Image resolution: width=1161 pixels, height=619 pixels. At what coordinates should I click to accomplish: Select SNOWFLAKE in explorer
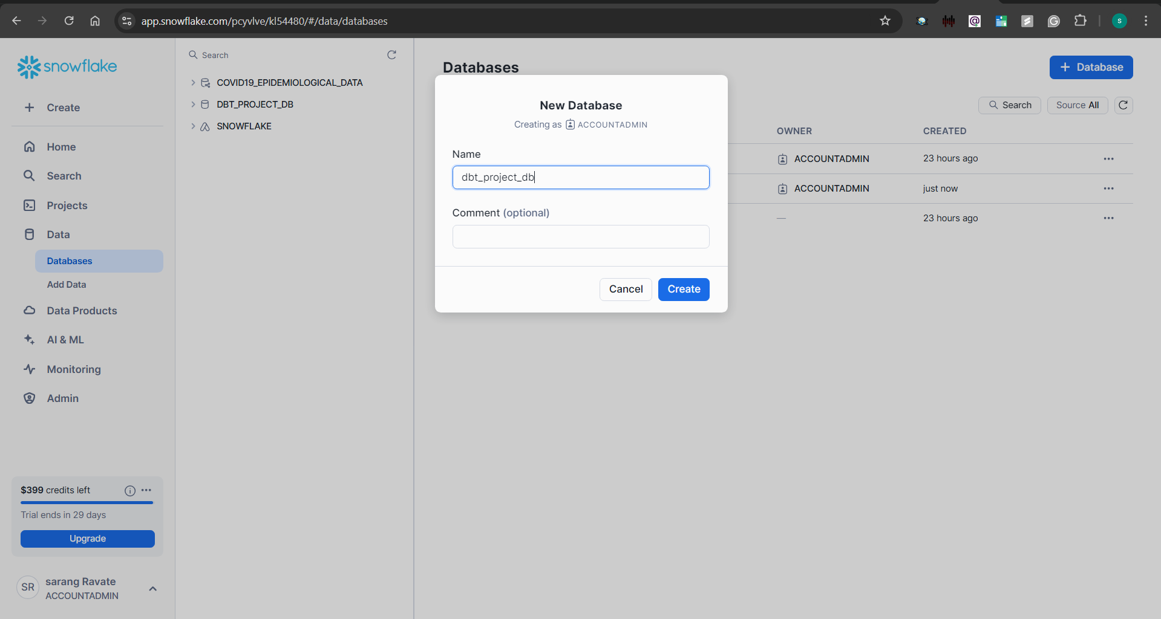[x=244, y=126]
